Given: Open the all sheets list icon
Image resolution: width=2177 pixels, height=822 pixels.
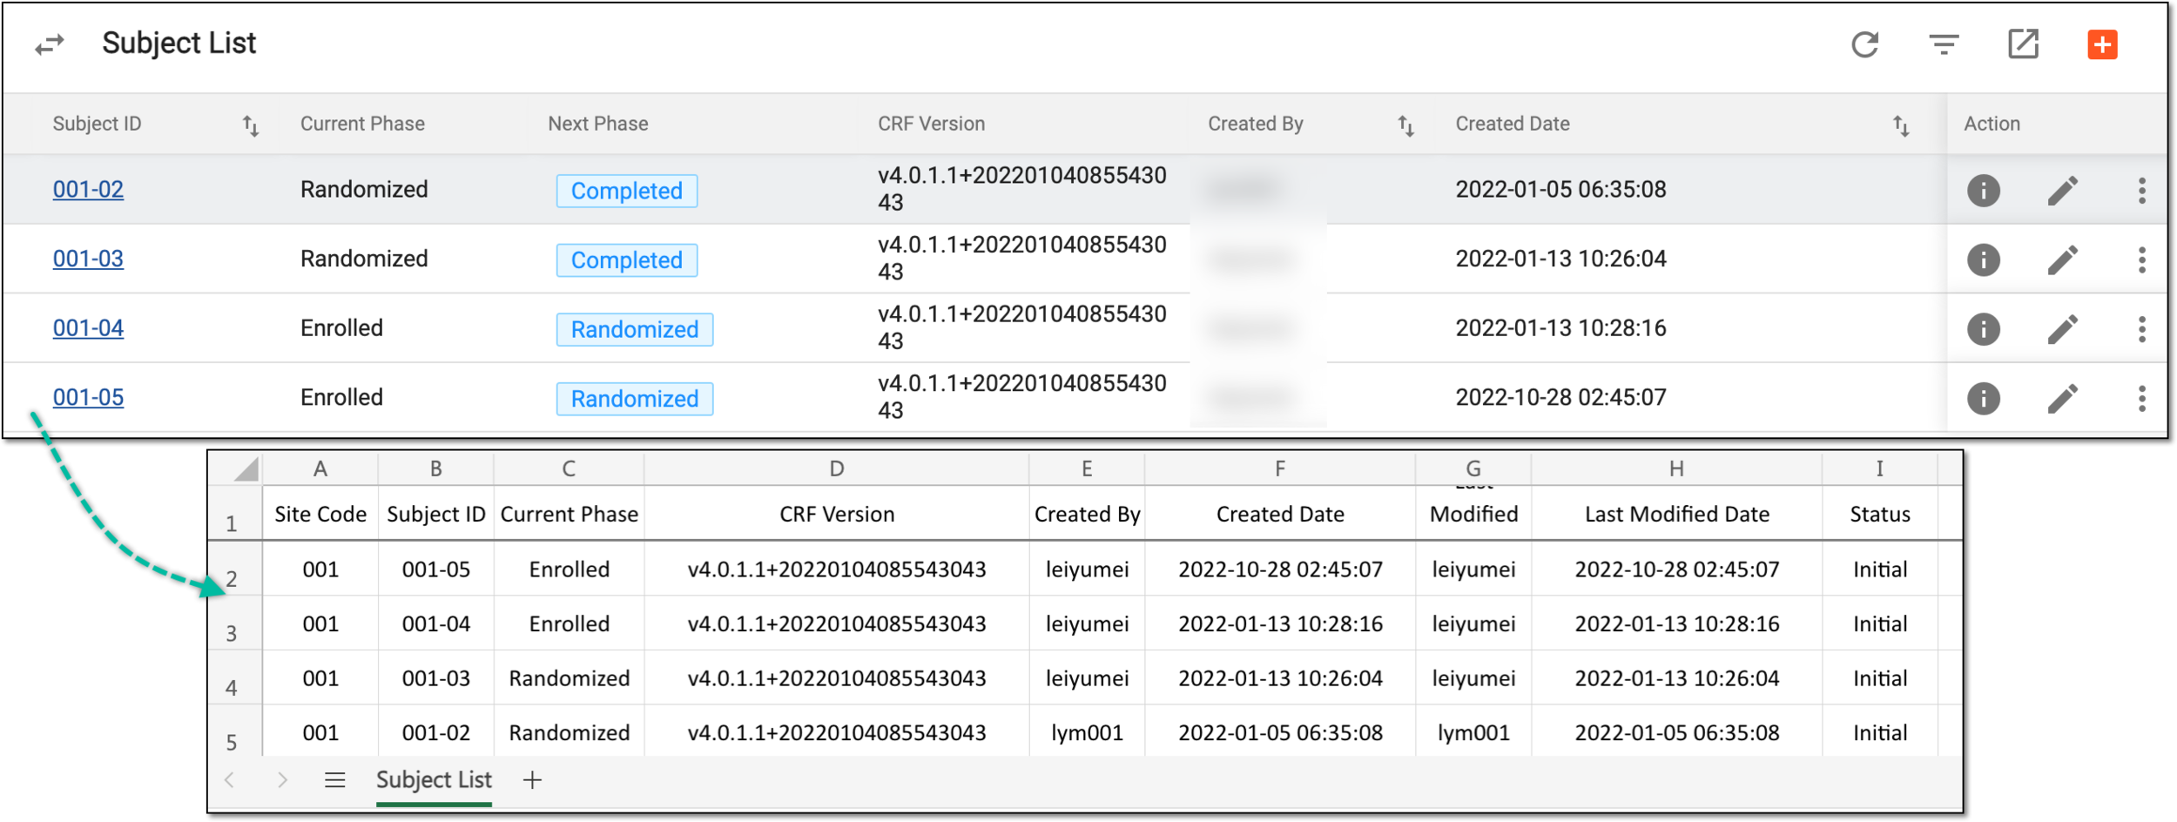Looking at the screenshot, I should [x=334, y=780].
